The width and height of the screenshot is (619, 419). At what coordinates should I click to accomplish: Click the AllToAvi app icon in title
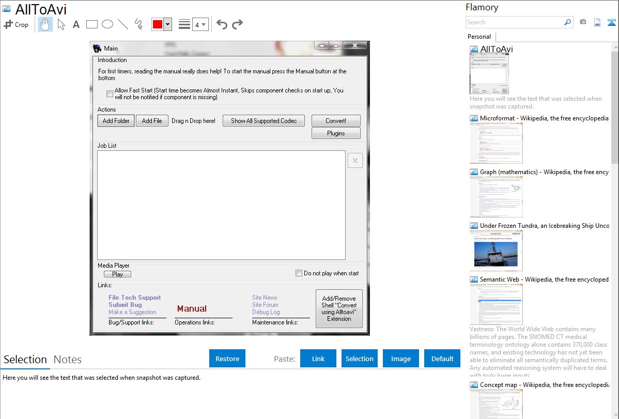6,9
